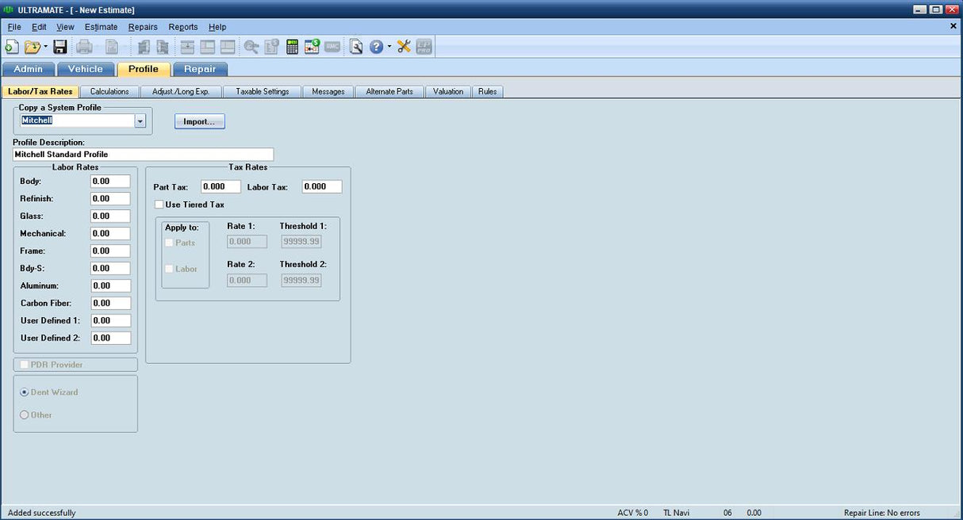Click the Help question mark icon

(377, 47)
